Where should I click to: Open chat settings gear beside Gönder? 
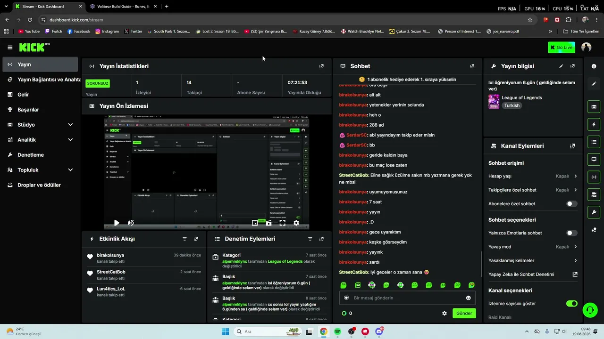pyautogui.click(x=444, y=313)
